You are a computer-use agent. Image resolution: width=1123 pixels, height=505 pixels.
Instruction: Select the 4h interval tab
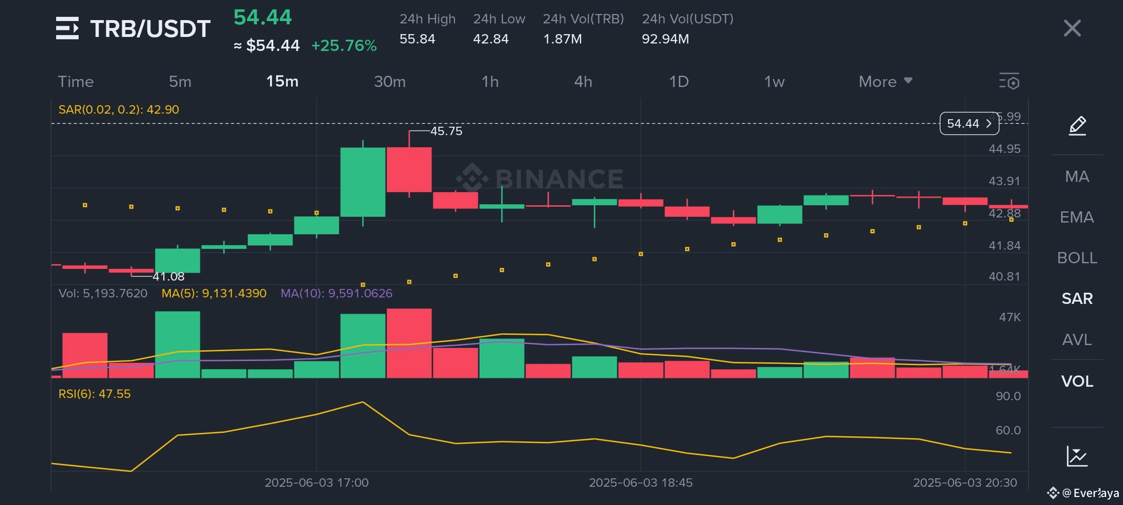(x=583, y=82)
